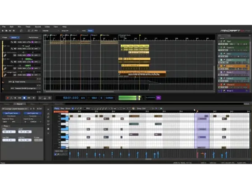The height and width of the screenshot is (189, 252).
Task: Click the Zoom Out magnifier in the top toolbar
Action: [x=32, y=31]
